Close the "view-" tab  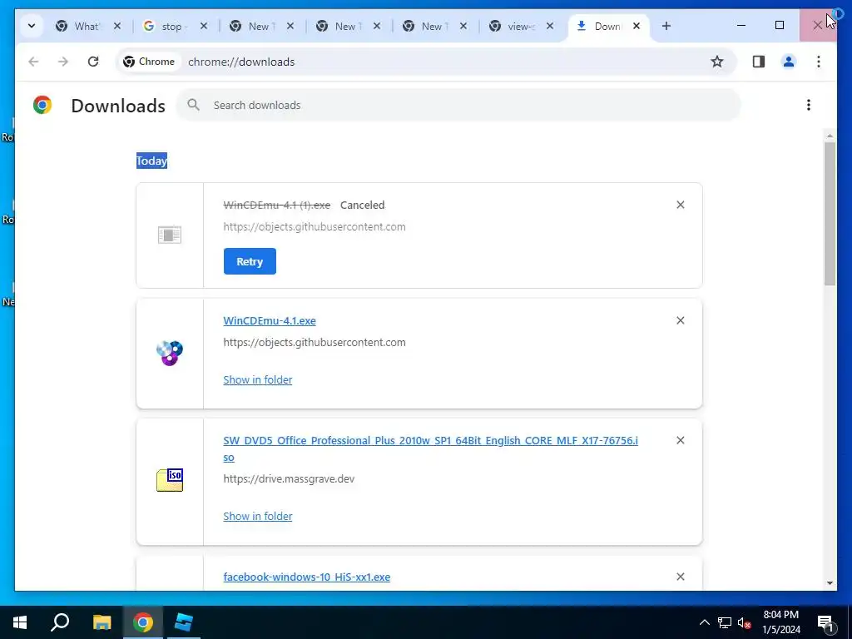[550, 26]
